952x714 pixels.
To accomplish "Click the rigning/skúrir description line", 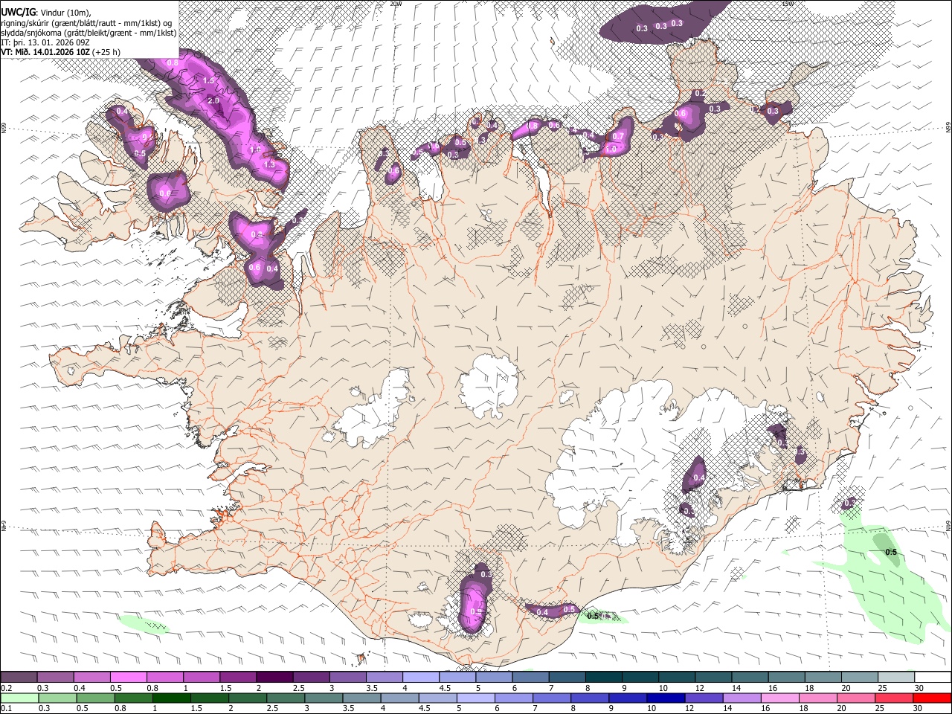I will [x=86, y=22].
